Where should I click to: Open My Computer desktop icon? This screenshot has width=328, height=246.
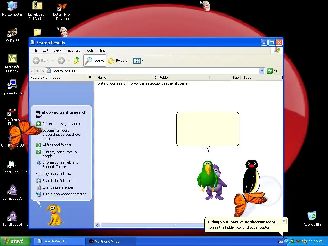click(12, 9)
